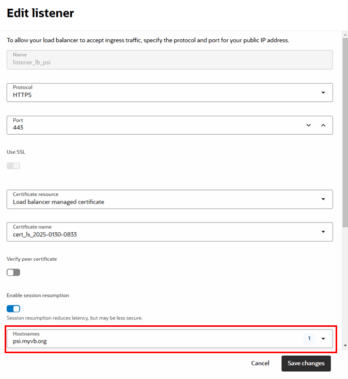
Task: Click the Save changes button
Action: point(306,364)
